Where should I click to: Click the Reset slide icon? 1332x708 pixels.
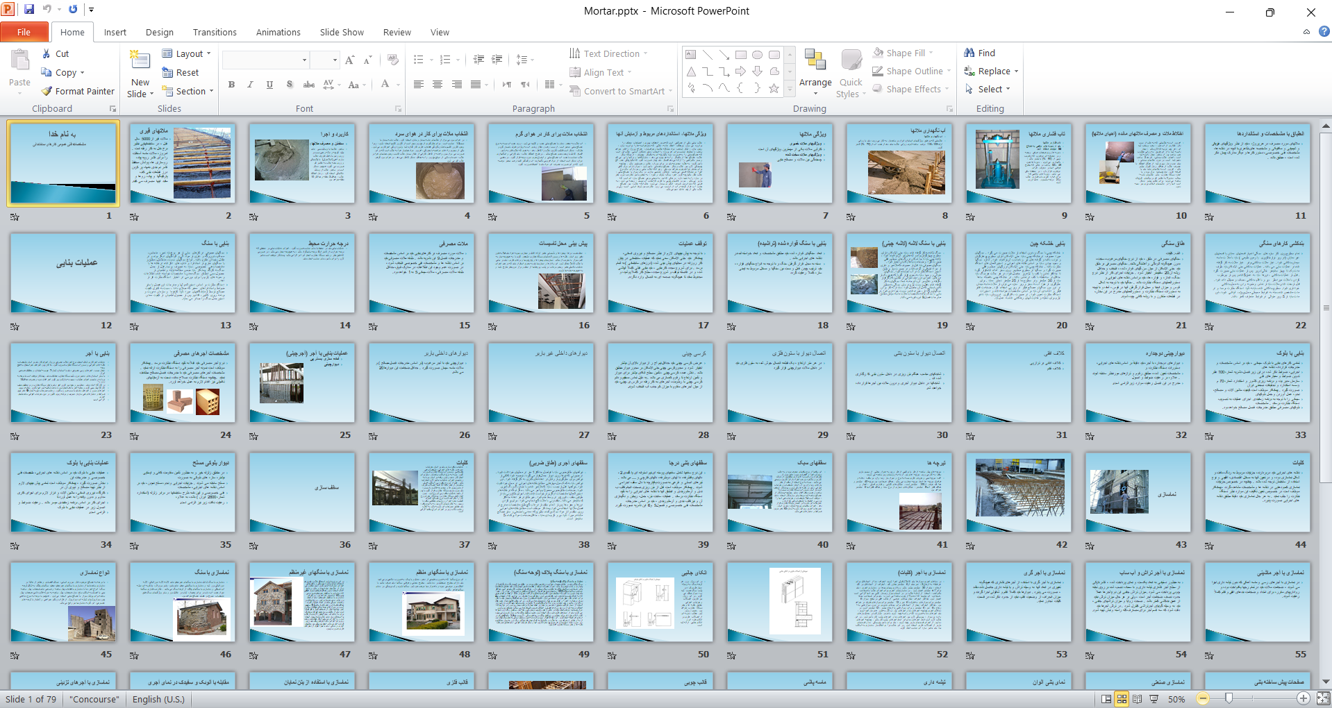click(167, 72)
